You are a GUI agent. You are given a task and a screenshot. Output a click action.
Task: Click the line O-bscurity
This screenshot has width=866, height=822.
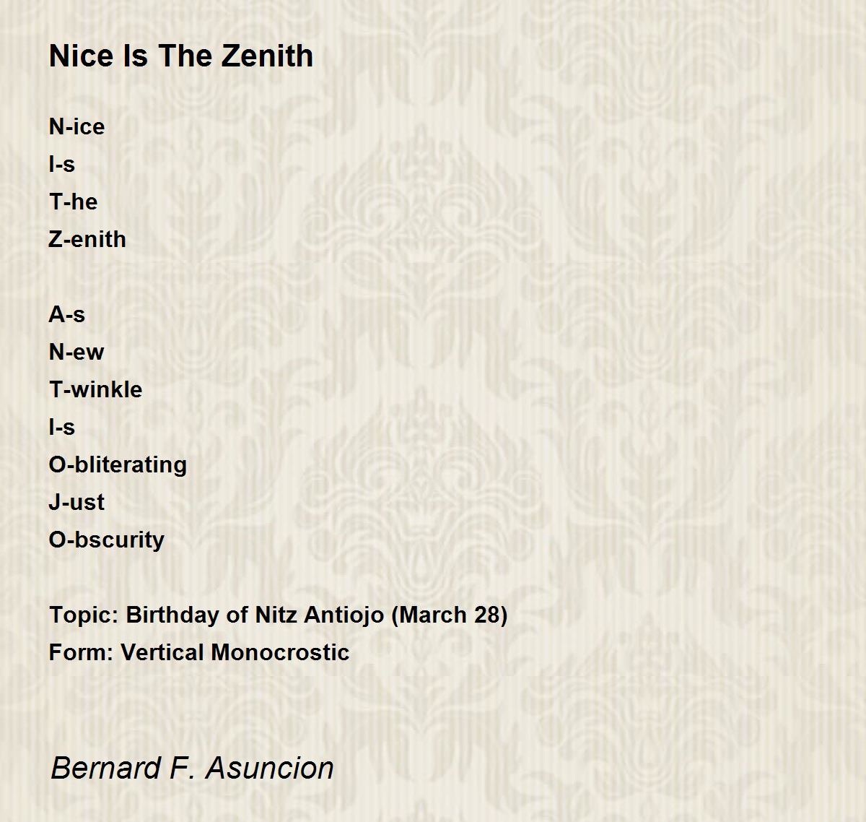tap(107, 540)
